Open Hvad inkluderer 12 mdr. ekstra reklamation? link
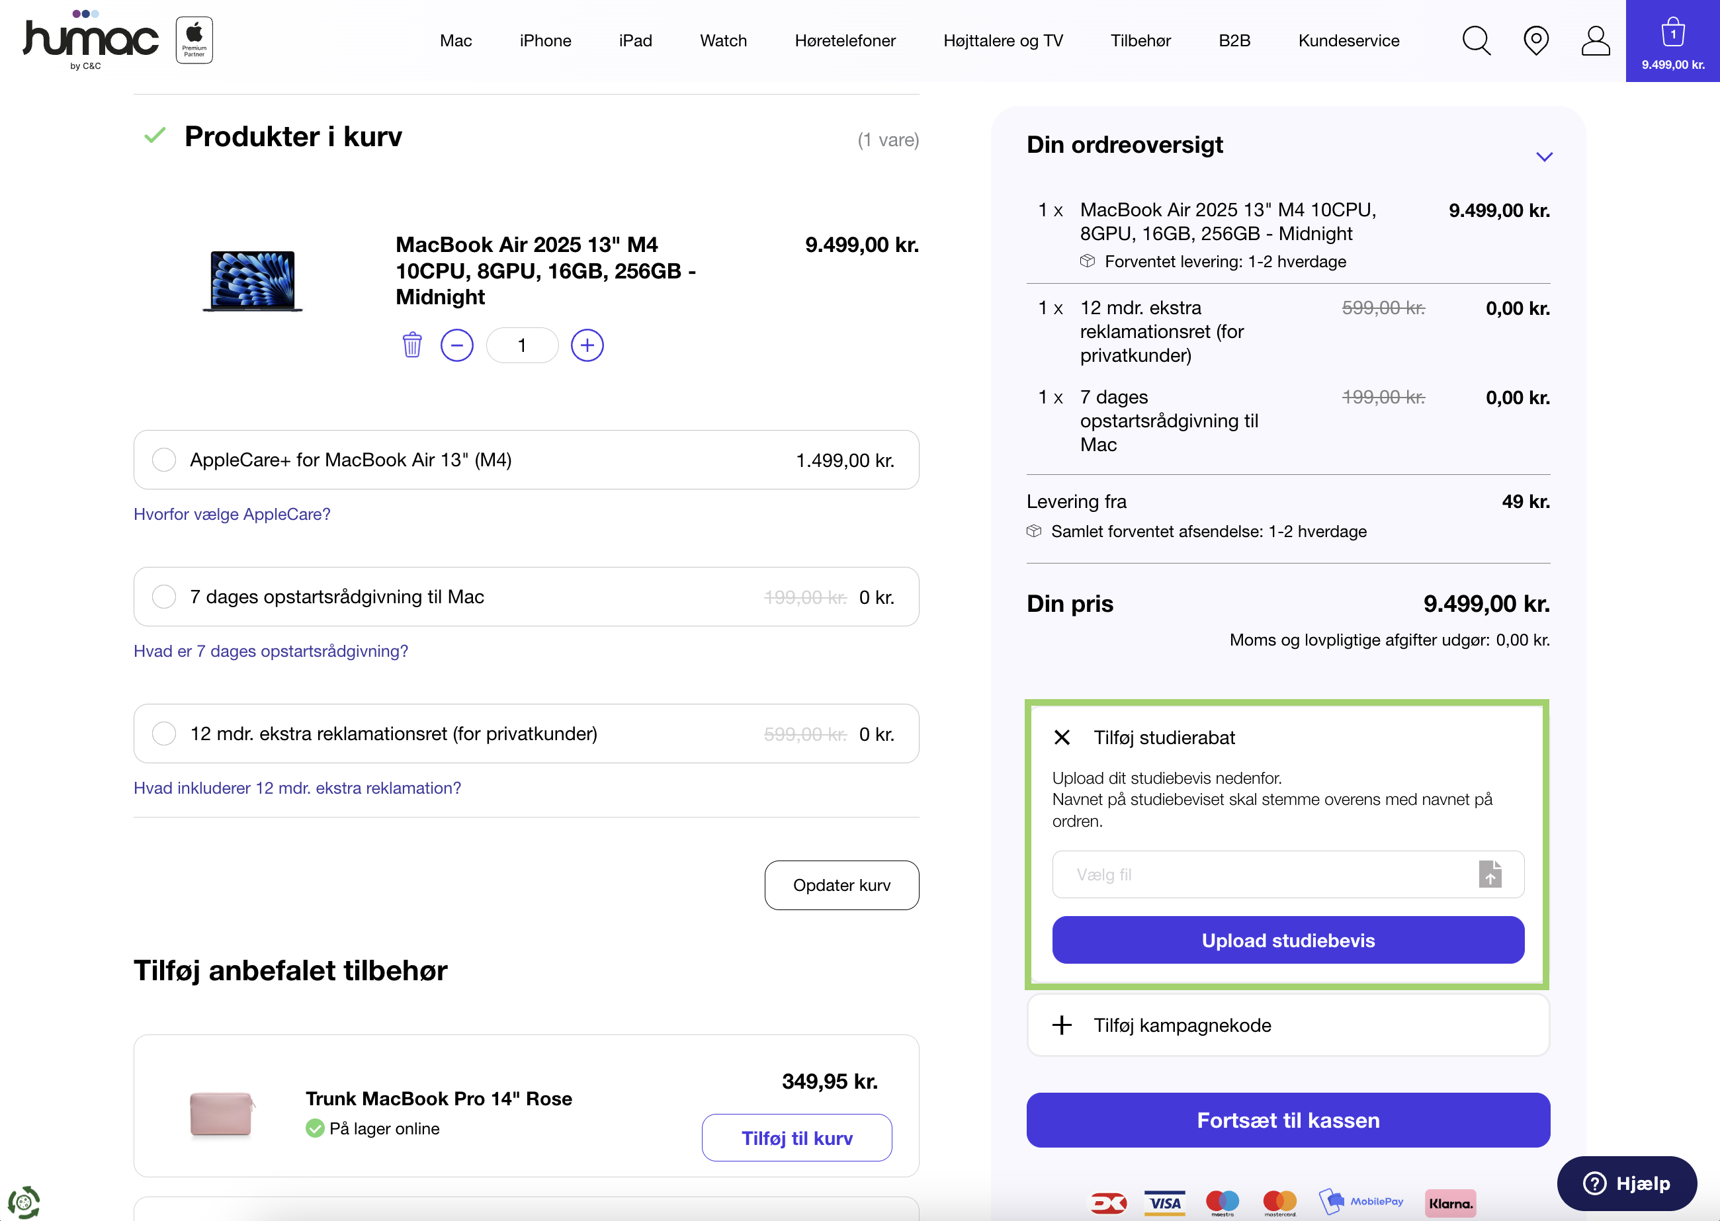The width and height of the screenshot is (1720, 1221). (297, 788)
